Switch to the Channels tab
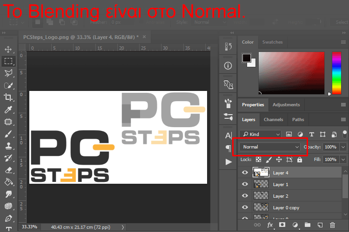The width and height of the screenshot is (349, 232). point(273,119)
